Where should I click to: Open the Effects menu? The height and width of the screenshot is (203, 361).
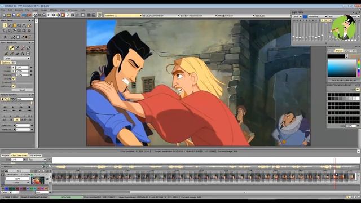point(54,10)
